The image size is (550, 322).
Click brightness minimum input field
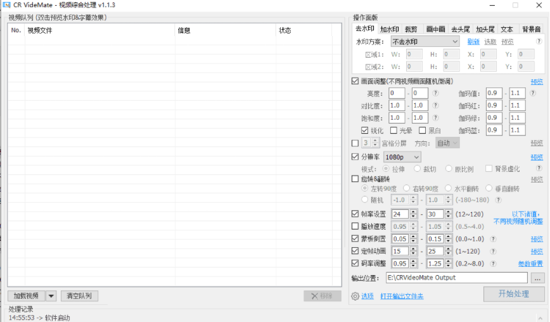point(397,93)
